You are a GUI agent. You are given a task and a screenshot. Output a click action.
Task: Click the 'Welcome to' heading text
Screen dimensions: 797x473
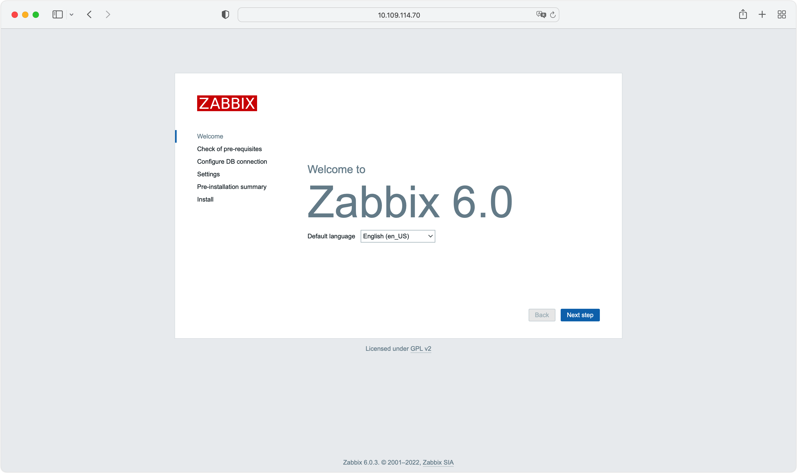tap(336, 169)
